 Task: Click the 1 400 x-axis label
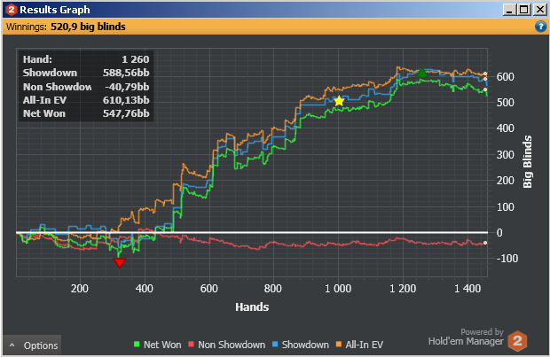tap(467, 289)
